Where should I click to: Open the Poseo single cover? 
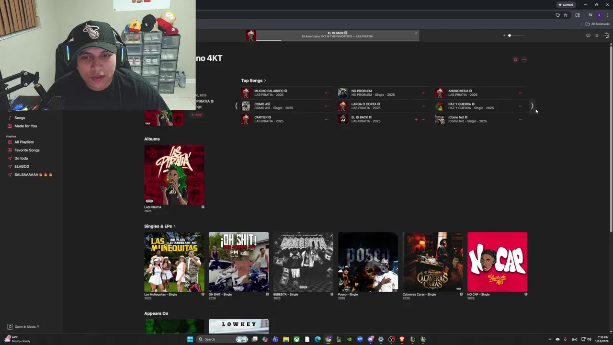point(368,262)
